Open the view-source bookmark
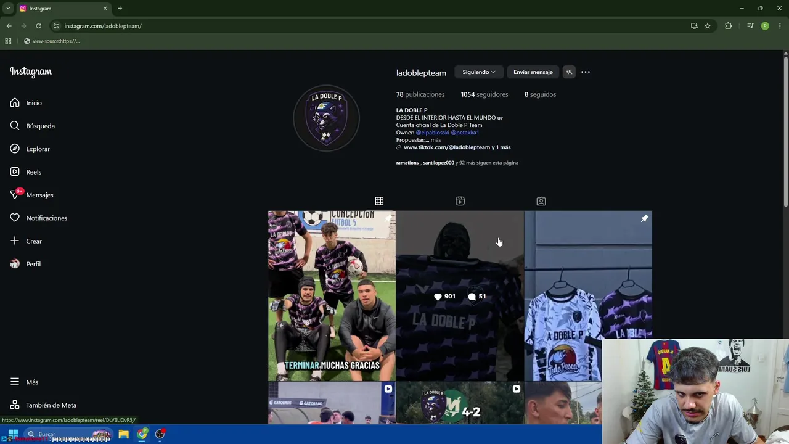This screenshot has width=789, height=444. point(52,41)
